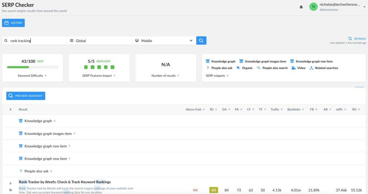Screen dimensions: 368x194
Task: Click the RS score 64 badge
Action: click(x=213, y=190)
